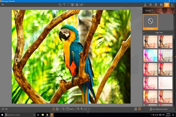The height and width of the screenshot is (117, 176).
Task: Collapse the Light Leak section
Action: pyautogui.click(x=144, y=32)
